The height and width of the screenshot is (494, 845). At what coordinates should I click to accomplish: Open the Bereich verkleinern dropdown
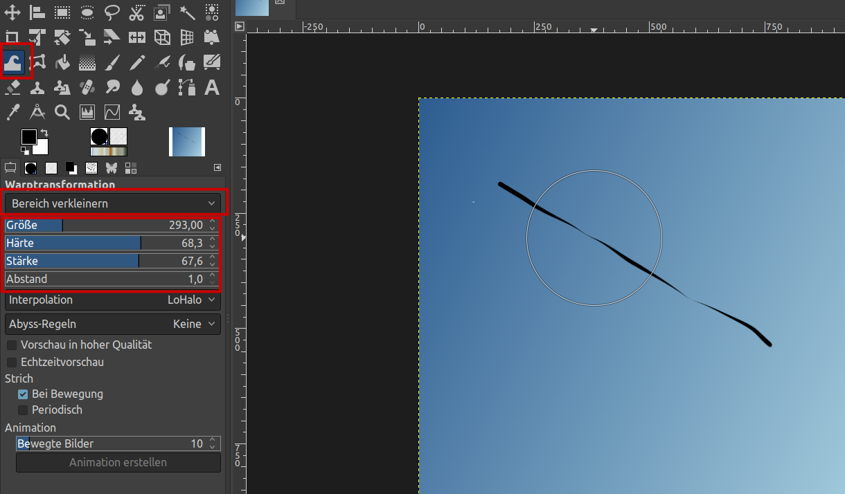[113, 203]
